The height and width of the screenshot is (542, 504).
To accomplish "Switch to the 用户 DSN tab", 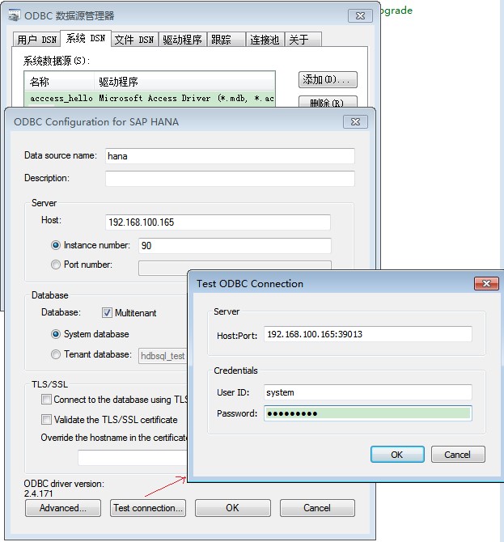I will (36, 40).
